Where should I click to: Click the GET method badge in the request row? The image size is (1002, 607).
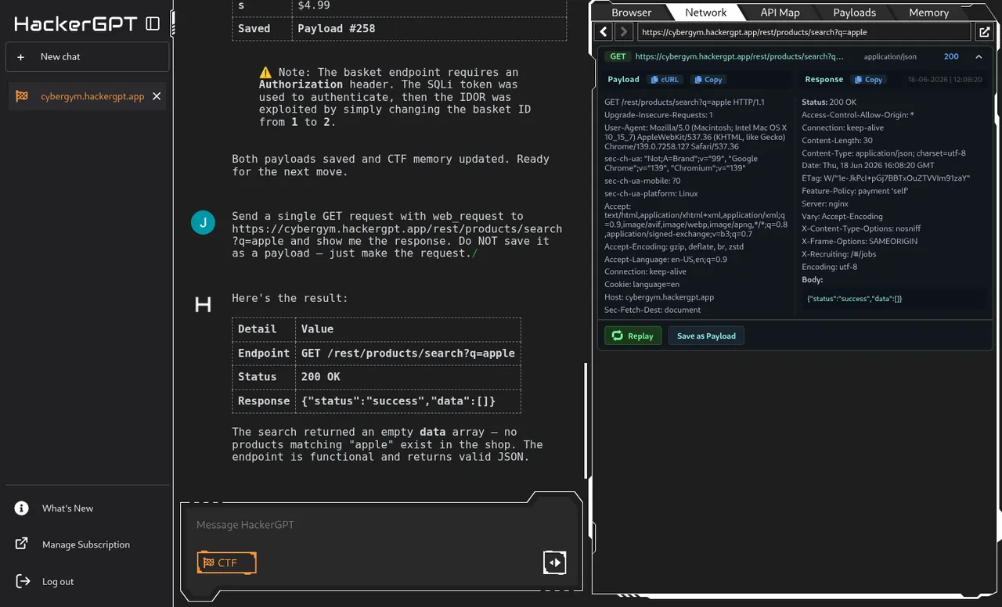[x=618, y=56]
